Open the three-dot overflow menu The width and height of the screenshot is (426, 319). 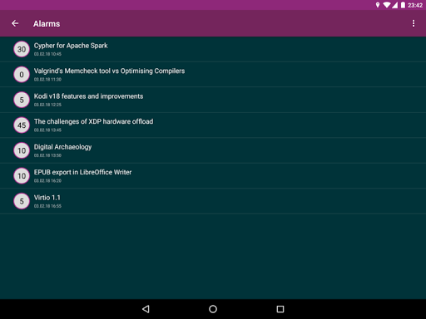coord(414,23)
